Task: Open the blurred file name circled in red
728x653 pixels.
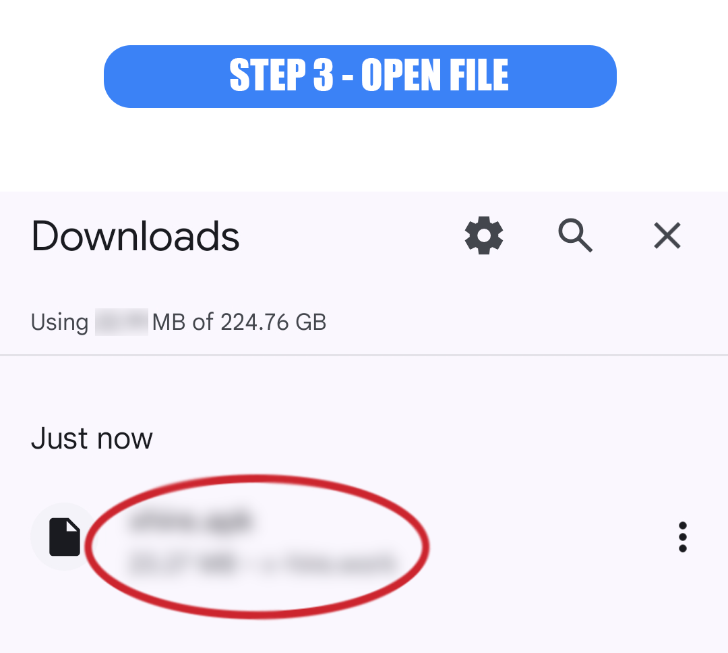Action: coord(191,521)
